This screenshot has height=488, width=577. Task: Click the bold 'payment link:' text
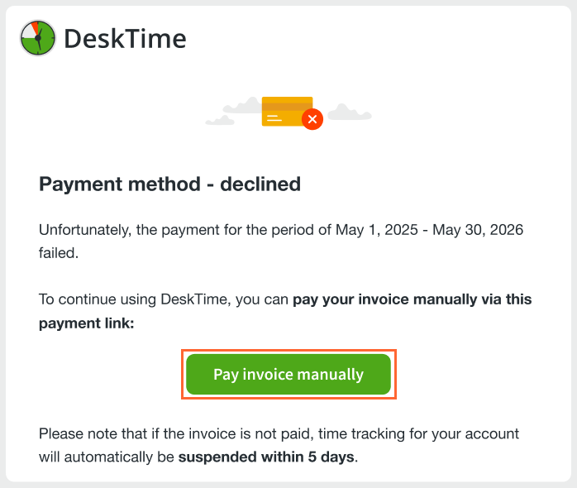pyautogui.click(x=87, y=323)
